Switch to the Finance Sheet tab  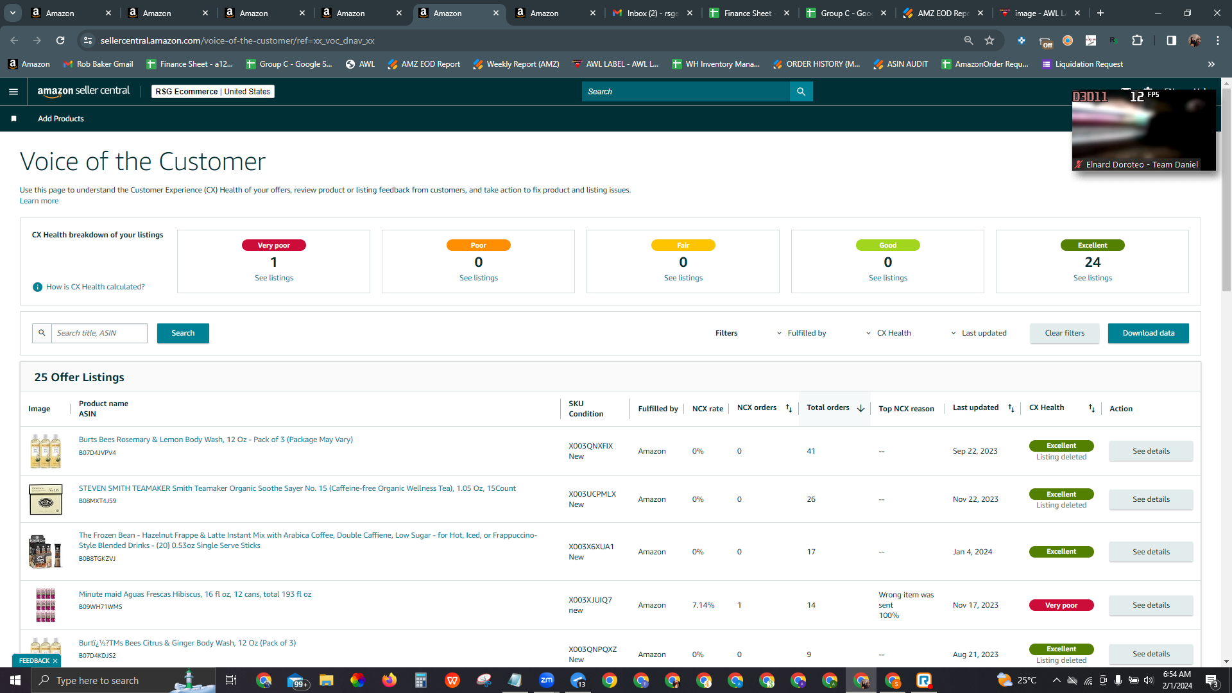coord(748,13)
